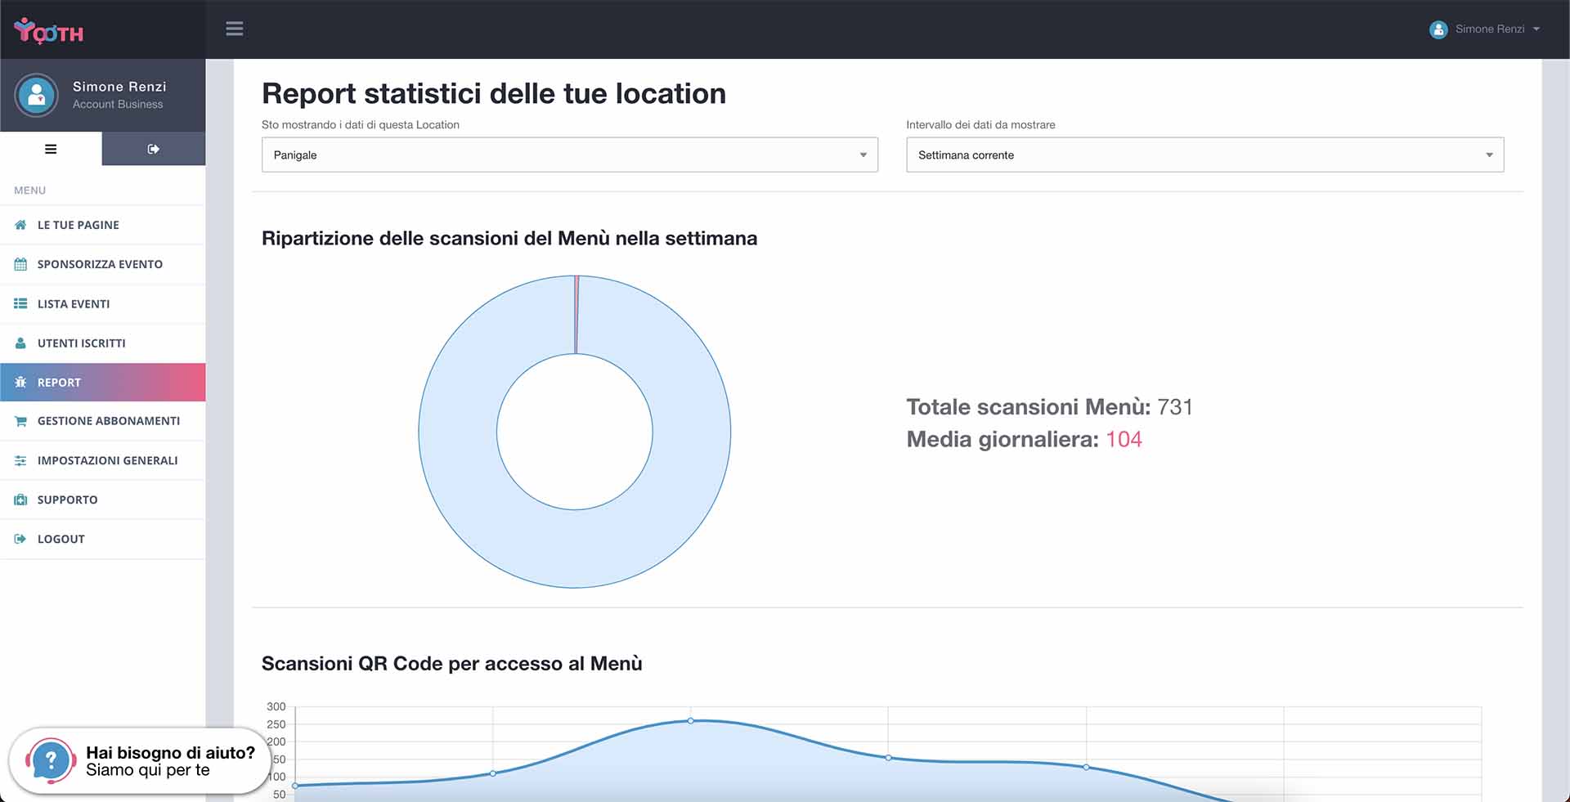Click 'Media giornaliera: 104' value
The height and width of the screenshot is (802, 1570).
click(1024, 439)
